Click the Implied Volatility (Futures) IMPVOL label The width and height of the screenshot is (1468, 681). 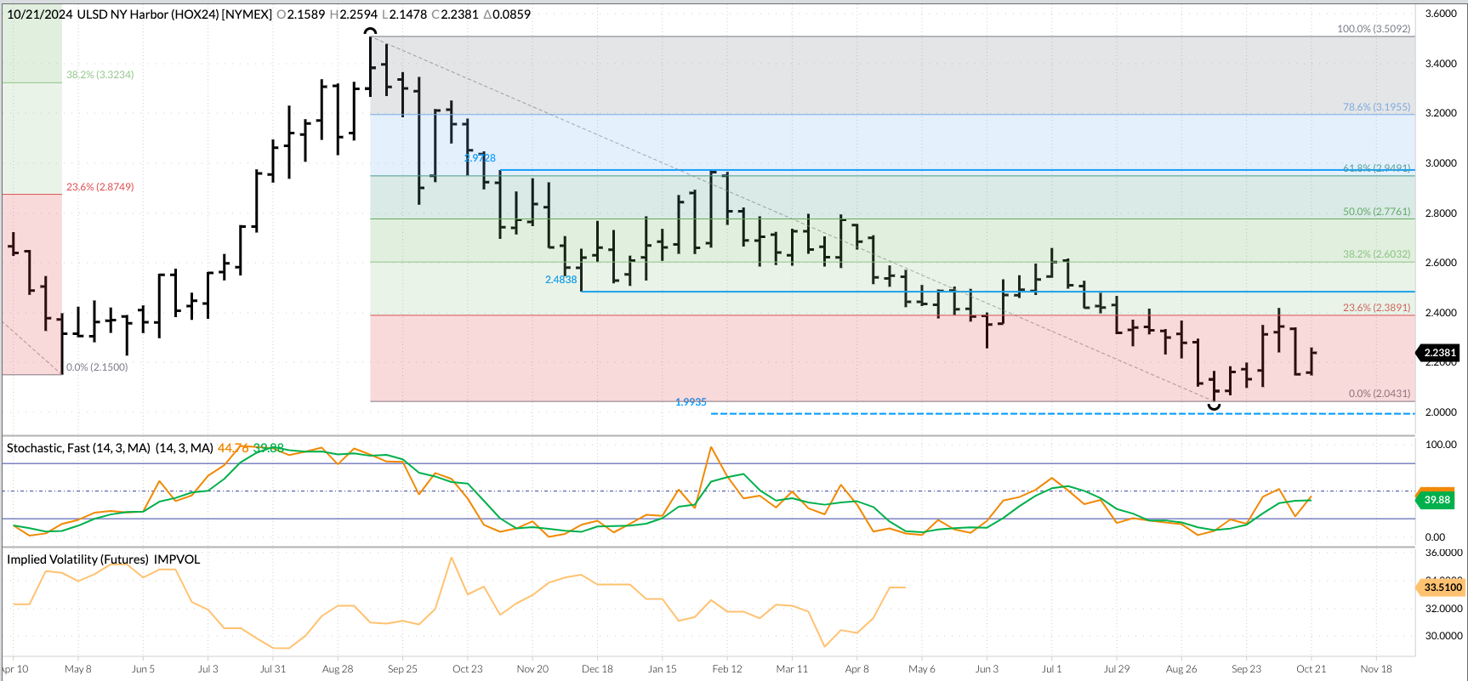(x=103, y=559)
